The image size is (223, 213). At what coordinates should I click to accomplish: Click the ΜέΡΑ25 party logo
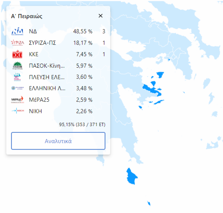pos(17,100)
